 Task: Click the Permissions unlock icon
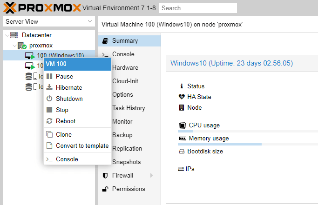[105, 189]
